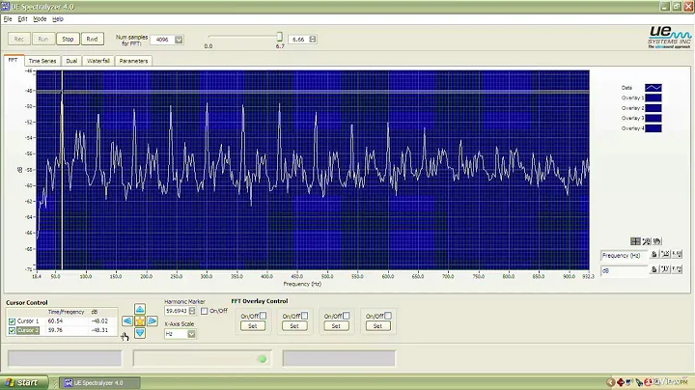
Task: Move cursor left with the left arrow
Action: coord(127,320)
